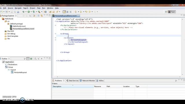Jump to Last Edit Location icon
185x104 pixels.
[x=86, y=12]
